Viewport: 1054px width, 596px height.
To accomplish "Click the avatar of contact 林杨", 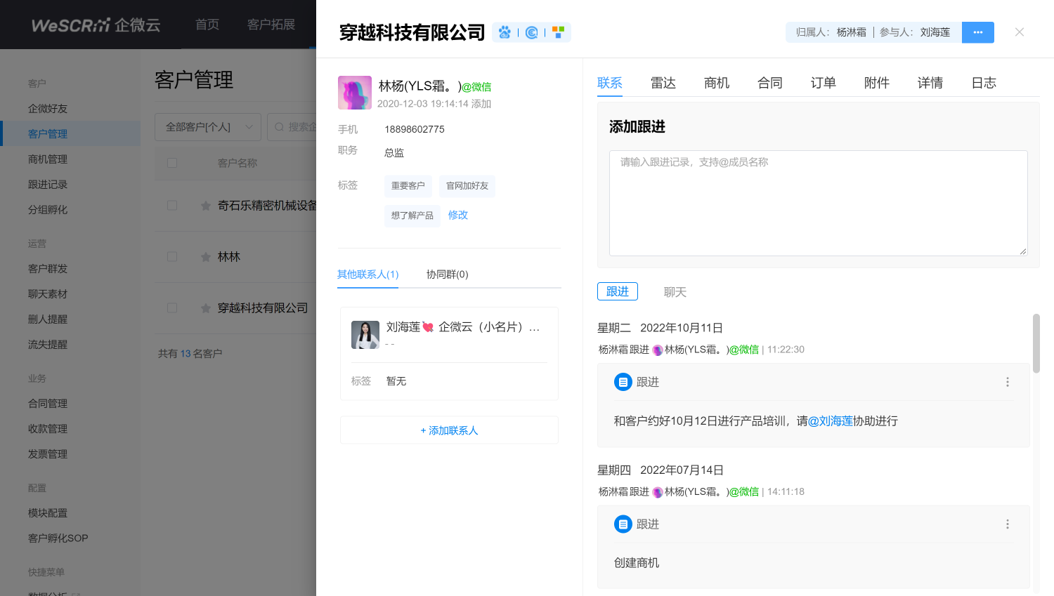I will pos(355,93).
